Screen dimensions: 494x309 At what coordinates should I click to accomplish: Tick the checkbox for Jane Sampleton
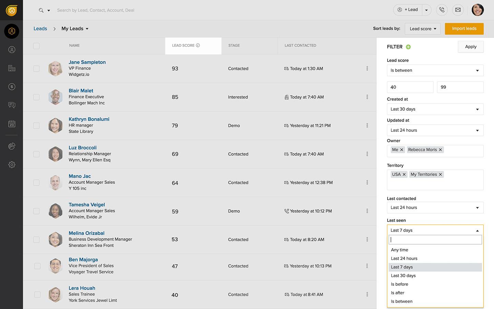pos(36,69)
